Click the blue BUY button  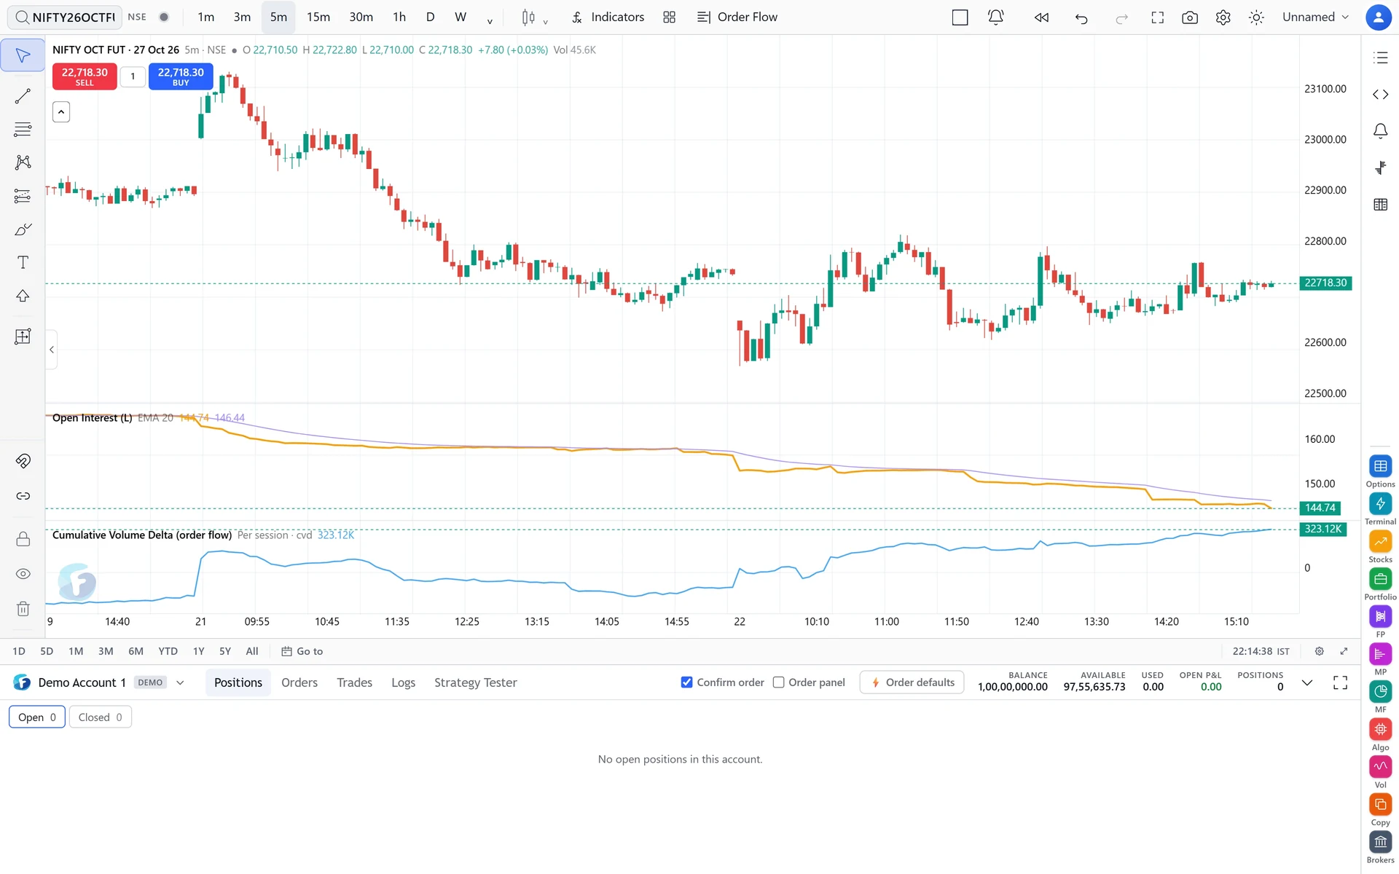181,76
